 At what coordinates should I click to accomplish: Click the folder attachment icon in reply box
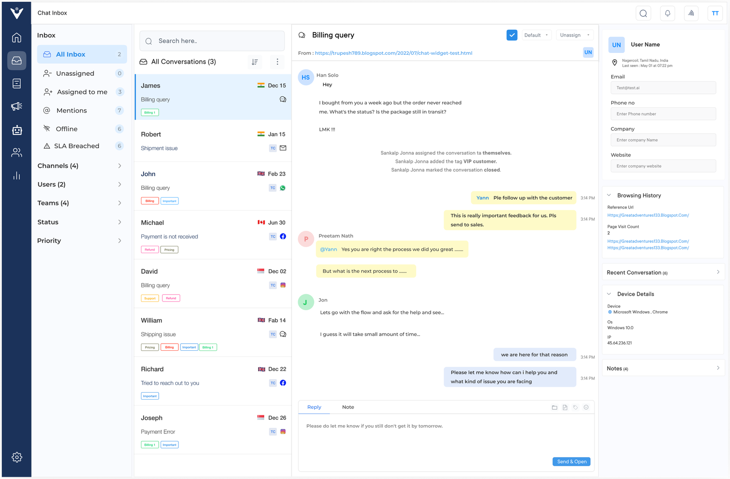[x=554, y=407]
